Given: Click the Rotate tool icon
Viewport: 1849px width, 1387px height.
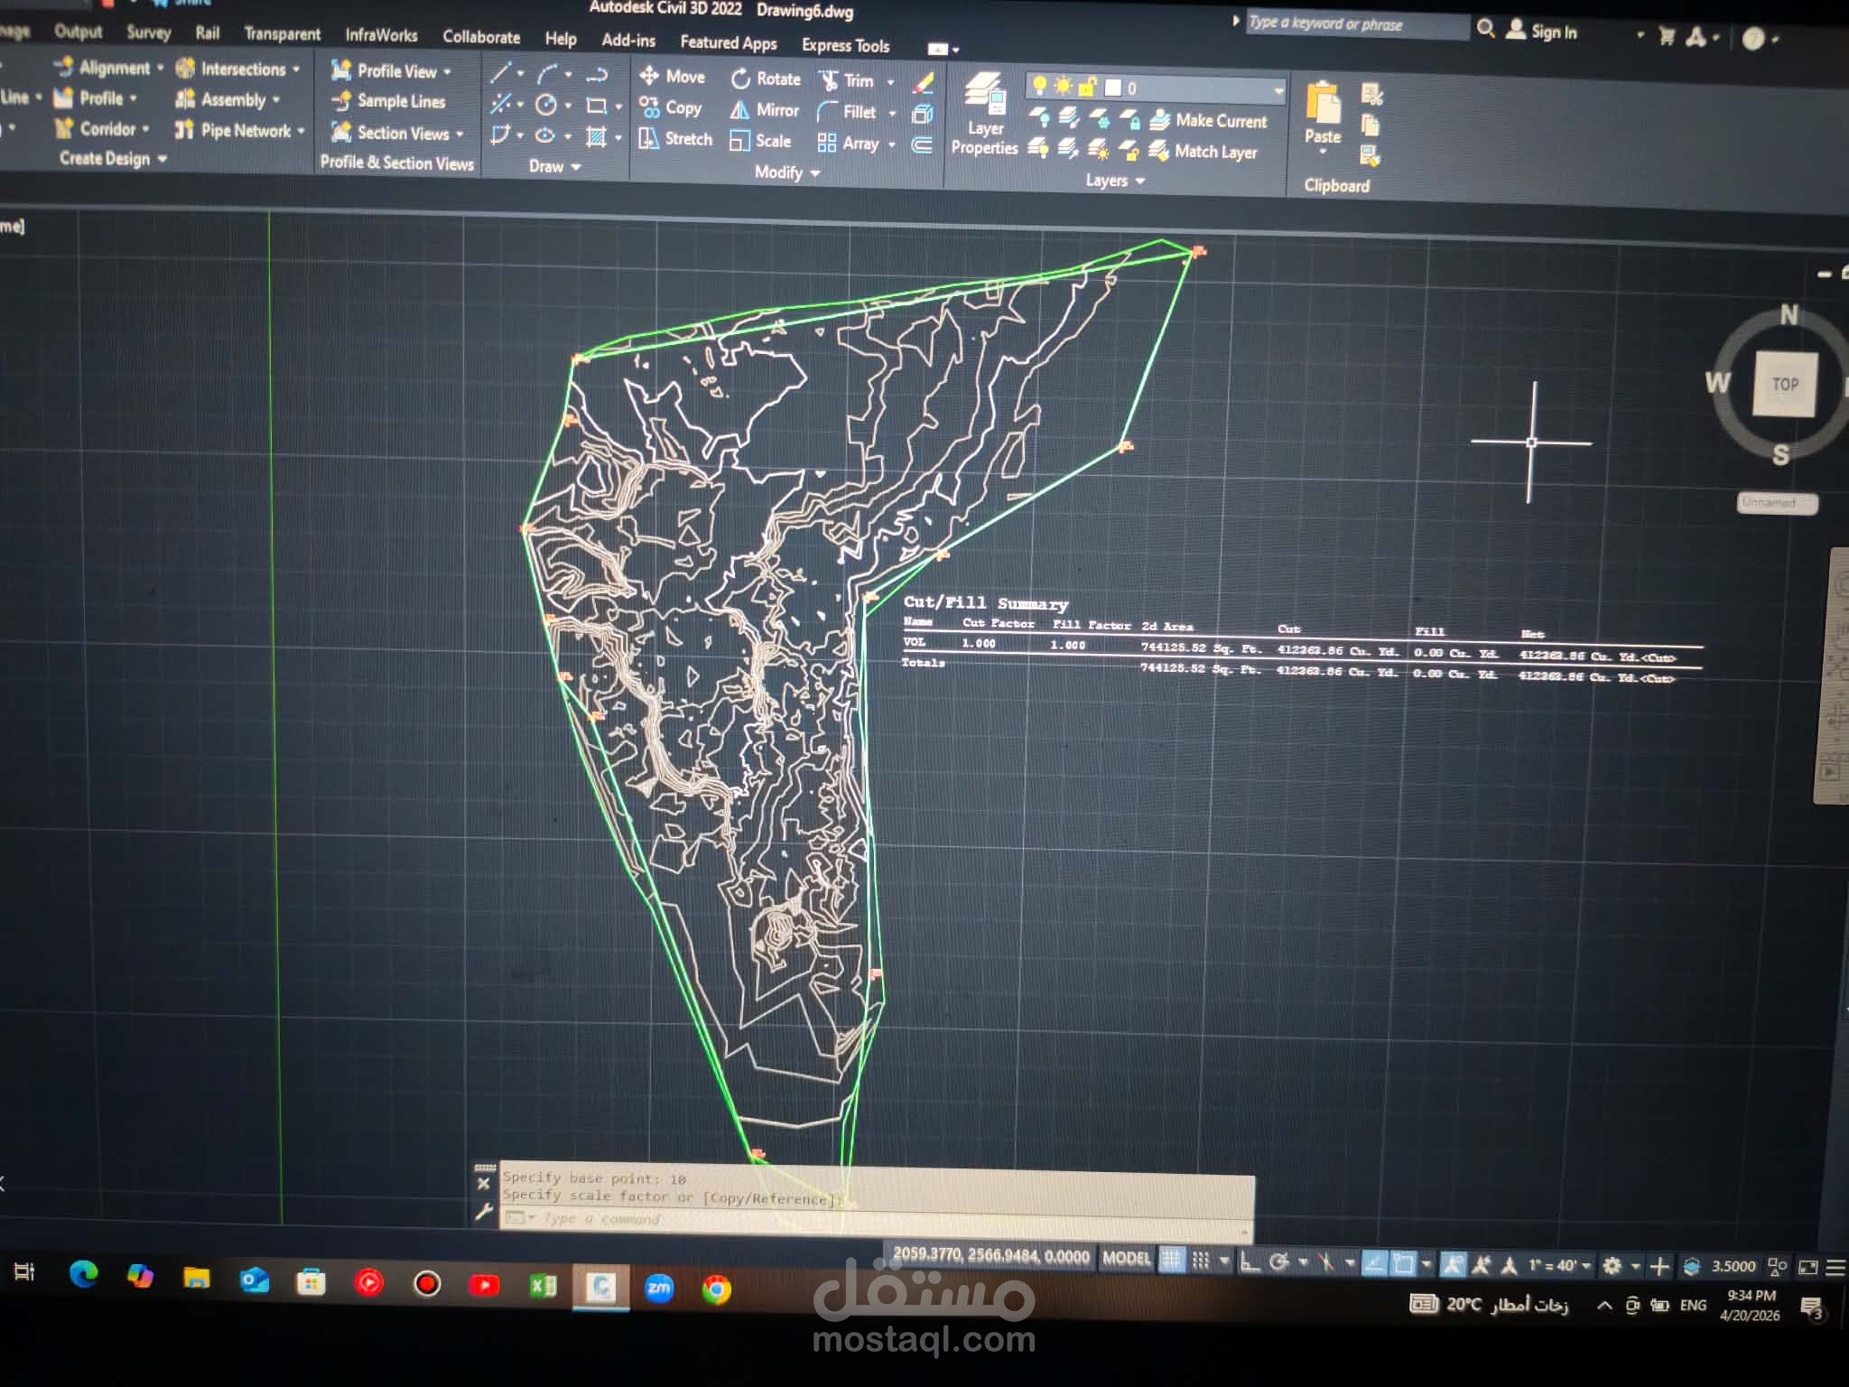Looking at the screenshot, I should tap(740, 79).
